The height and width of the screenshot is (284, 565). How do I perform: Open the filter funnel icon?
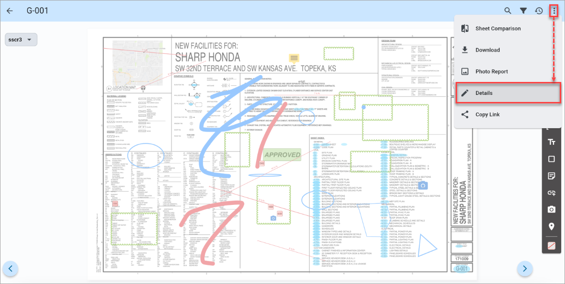click(523, 11)
